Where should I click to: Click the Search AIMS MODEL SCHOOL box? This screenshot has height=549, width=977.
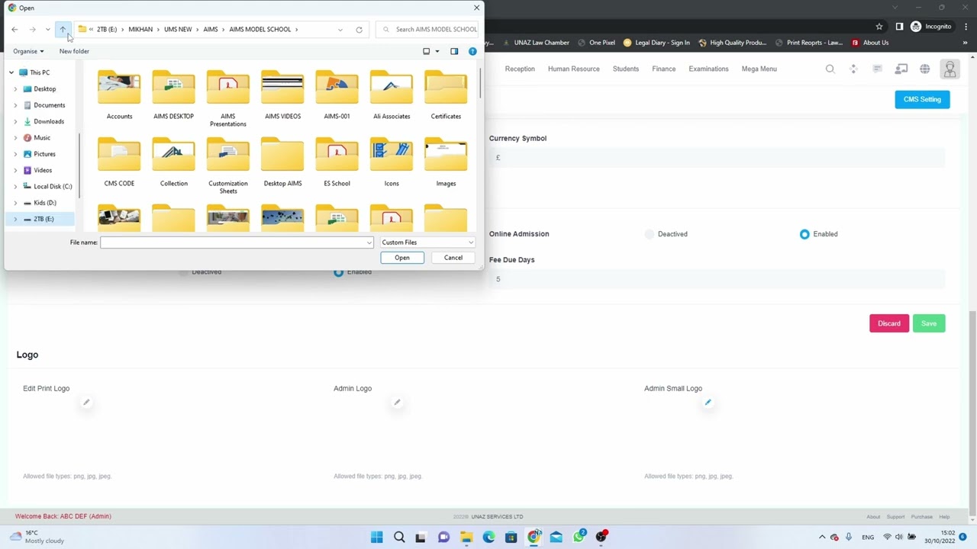click(x=428, y=30)
